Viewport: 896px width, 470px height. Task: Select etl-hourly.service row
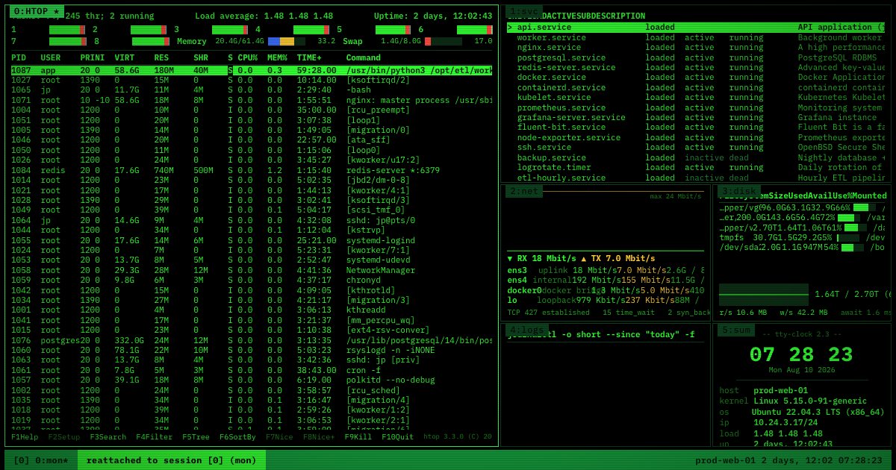pyautogui.click(x=697, y=178)
